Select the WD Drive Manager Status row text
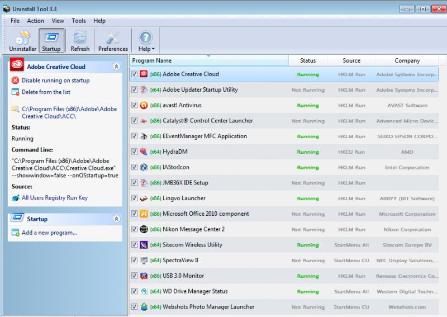 click(x=195, y=291)
